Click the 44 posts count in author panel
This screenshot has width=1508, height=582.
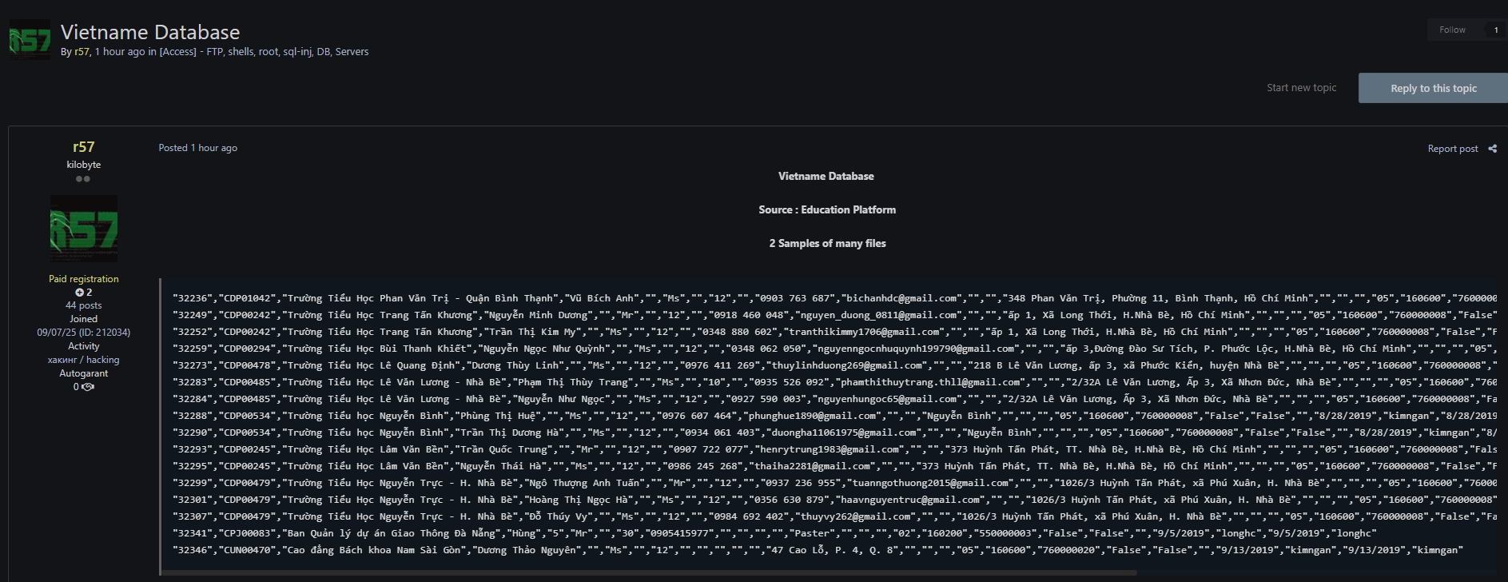point(84,305)
